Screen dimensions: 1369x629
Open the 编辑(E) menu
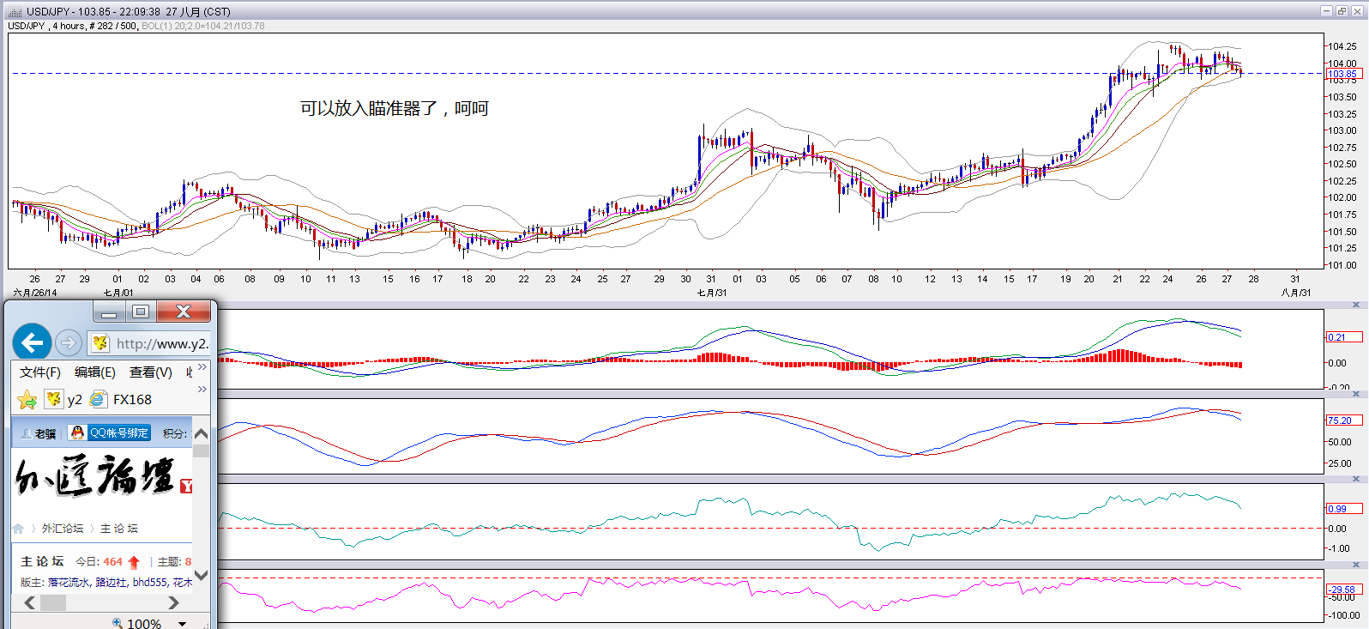94,372
